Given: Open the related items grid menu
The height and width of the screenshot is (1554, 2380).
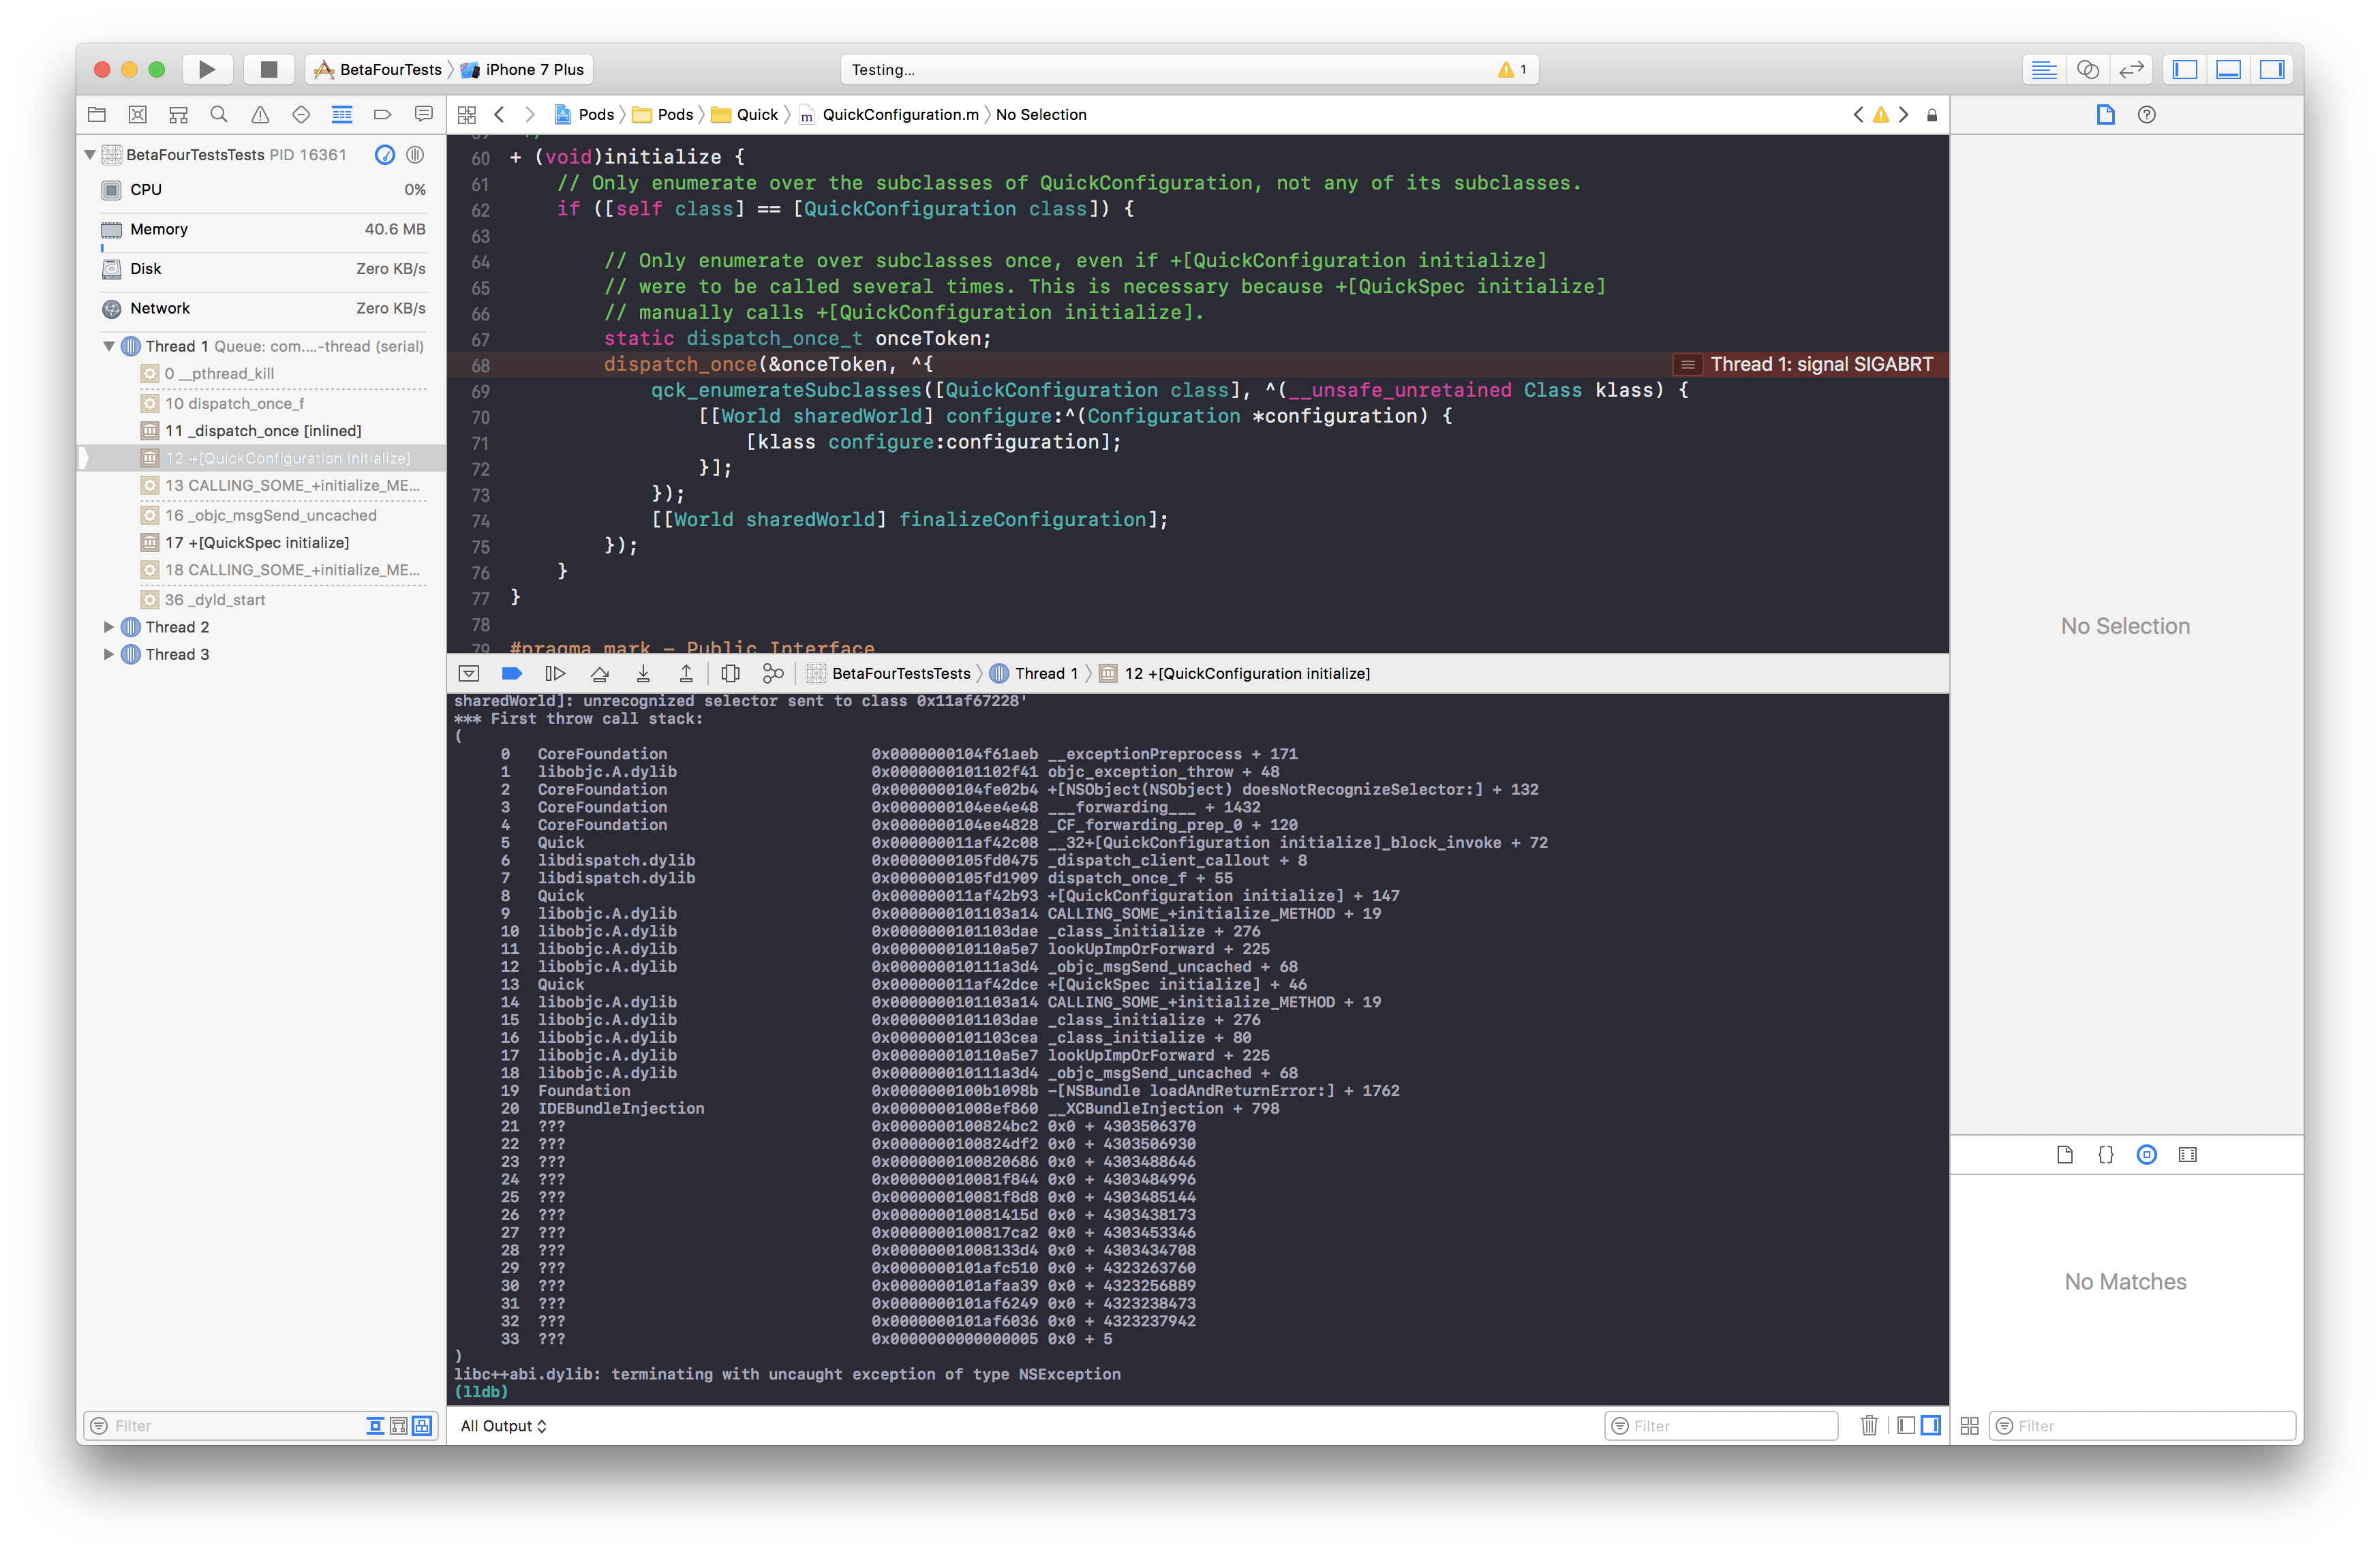Looking at the screenshot, I should coord(467,114).
